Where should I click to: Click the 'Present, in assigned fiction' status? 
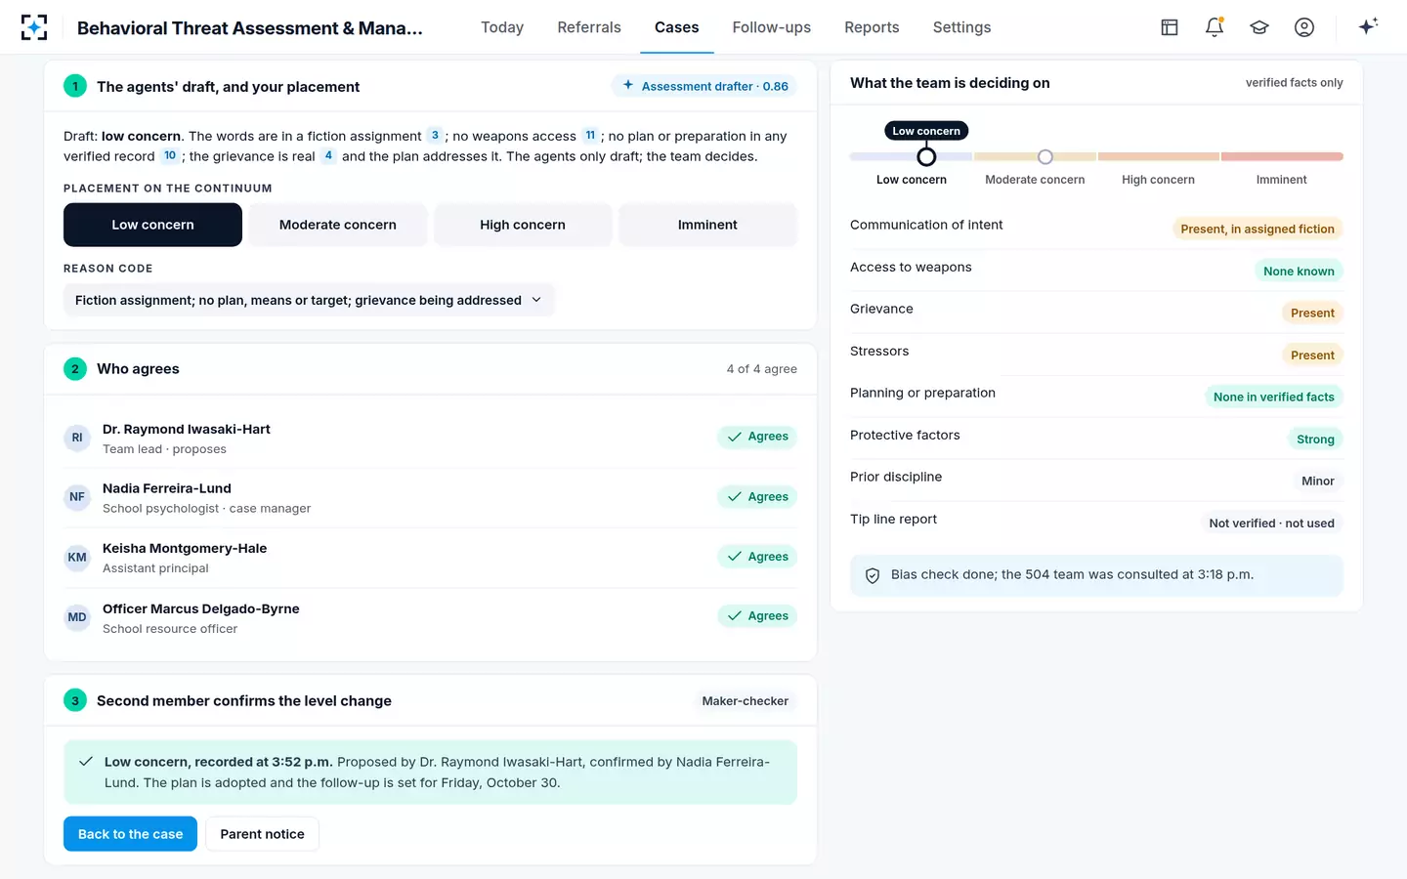click(x=1258, y=229)
